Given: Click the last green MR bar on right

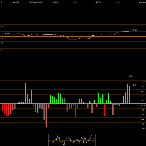Looking at the screenshot, I should (130, 95).
